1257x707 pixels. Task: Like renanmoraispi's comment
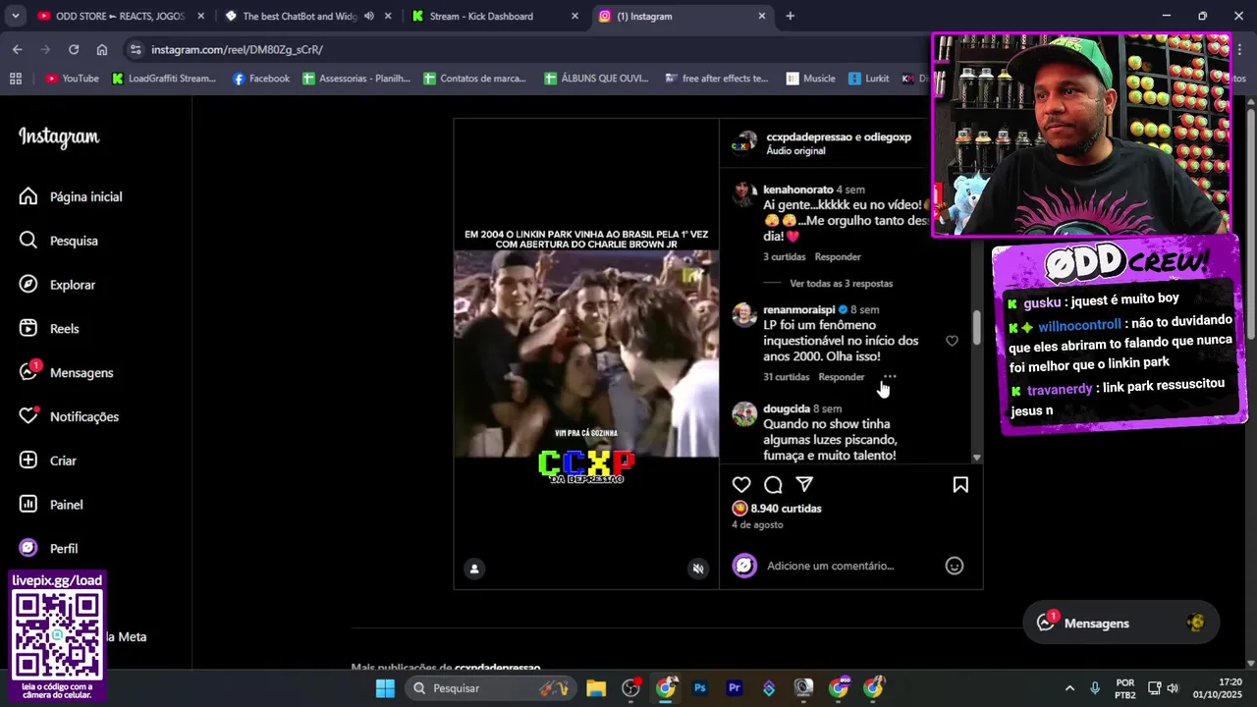tap(952, 341)
